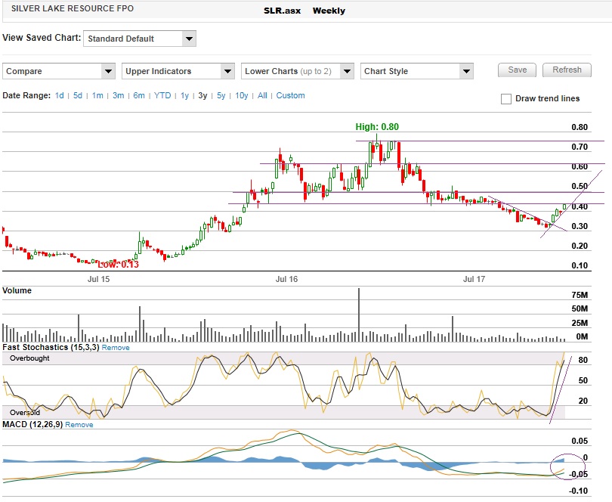Enable the Draw trend lines checkbox

(x=505, y=99)
